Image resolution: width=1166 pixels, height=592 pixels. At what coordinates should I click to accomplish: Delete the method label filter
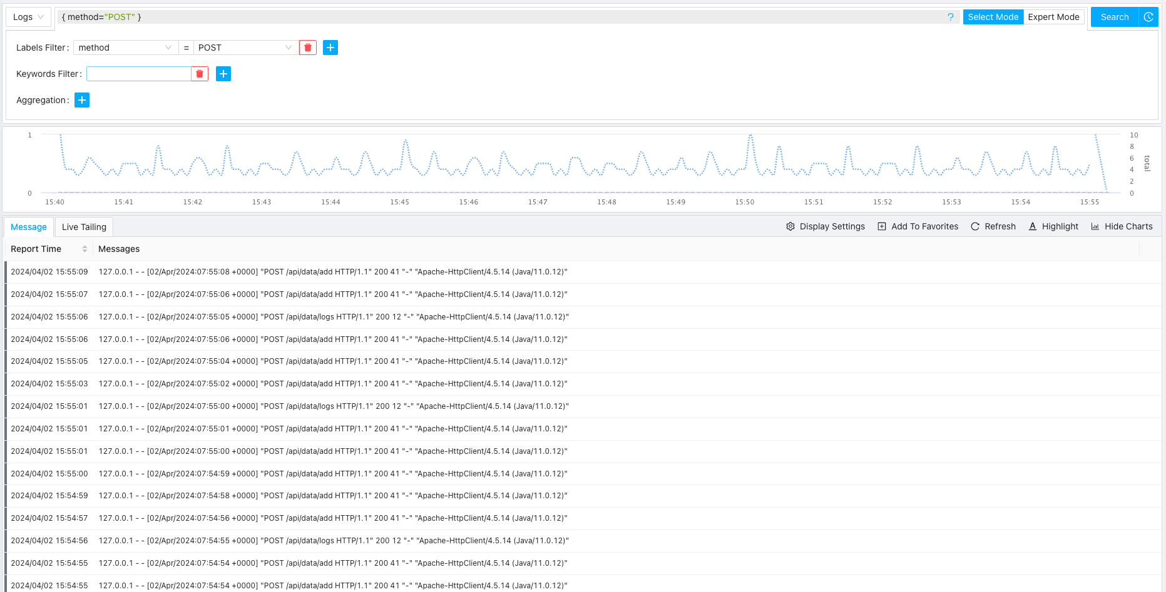307,48
